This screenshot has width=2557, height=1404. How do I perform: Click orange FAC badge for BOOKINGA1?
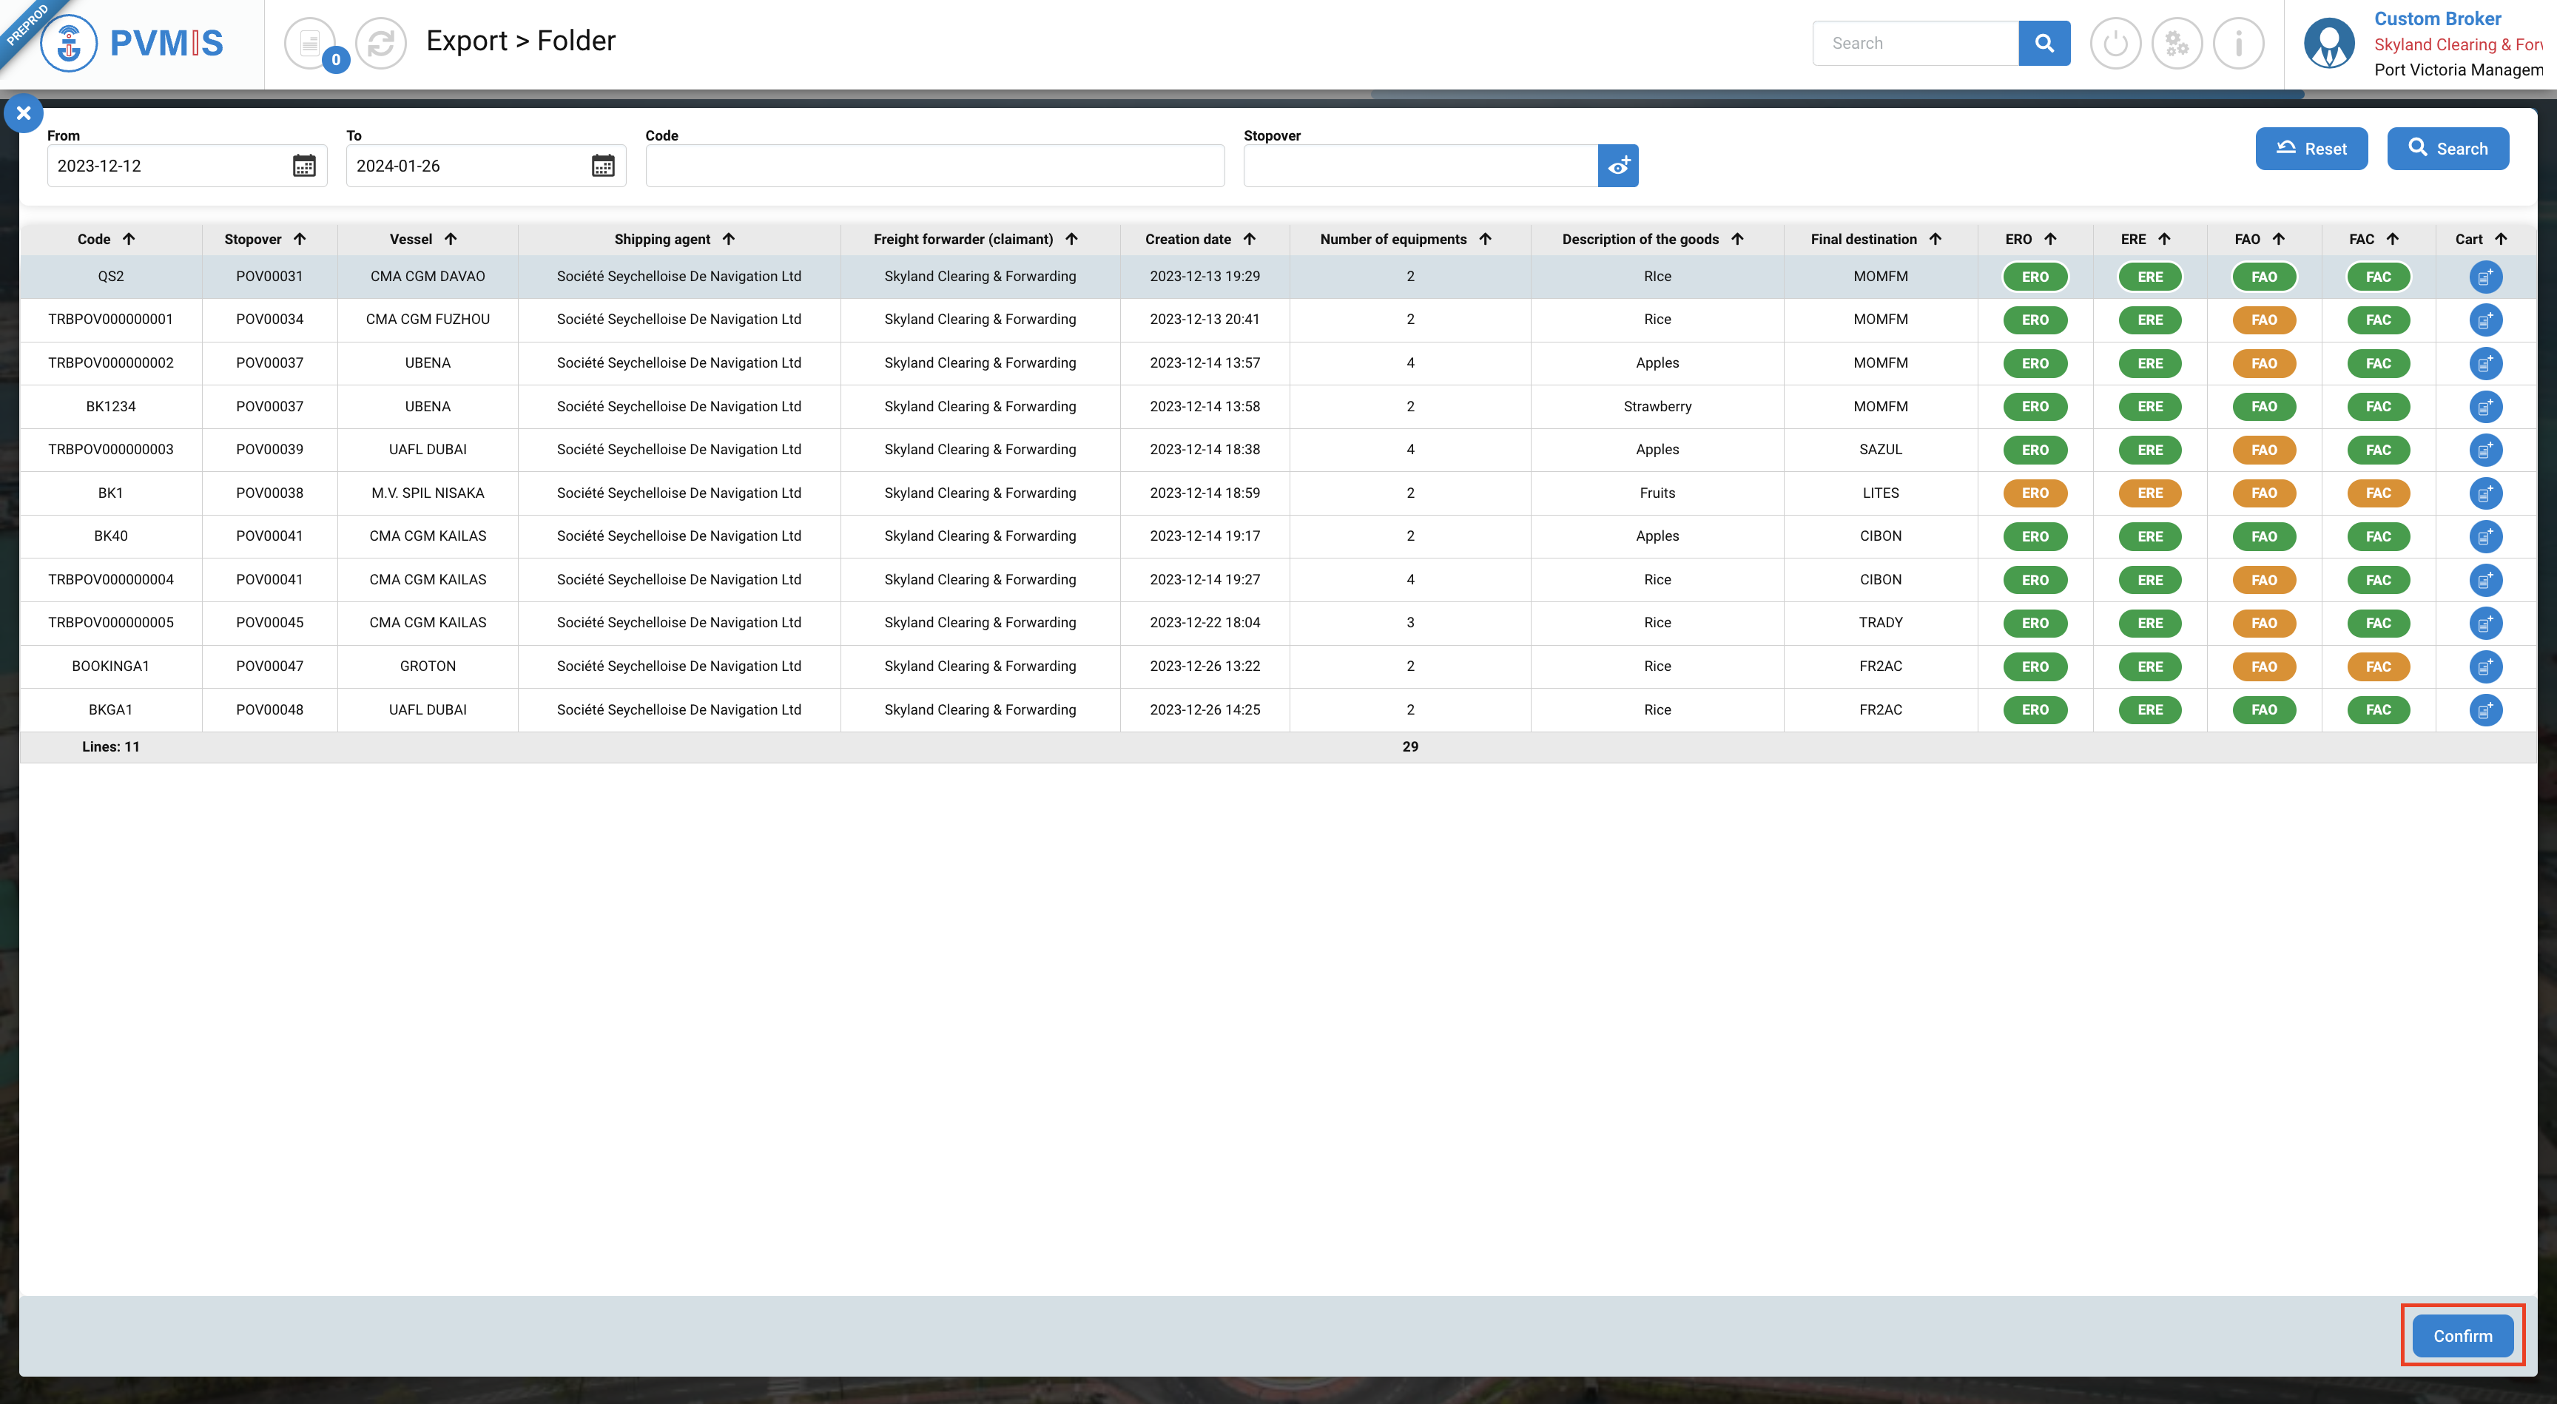click(x=2379, y=666)
